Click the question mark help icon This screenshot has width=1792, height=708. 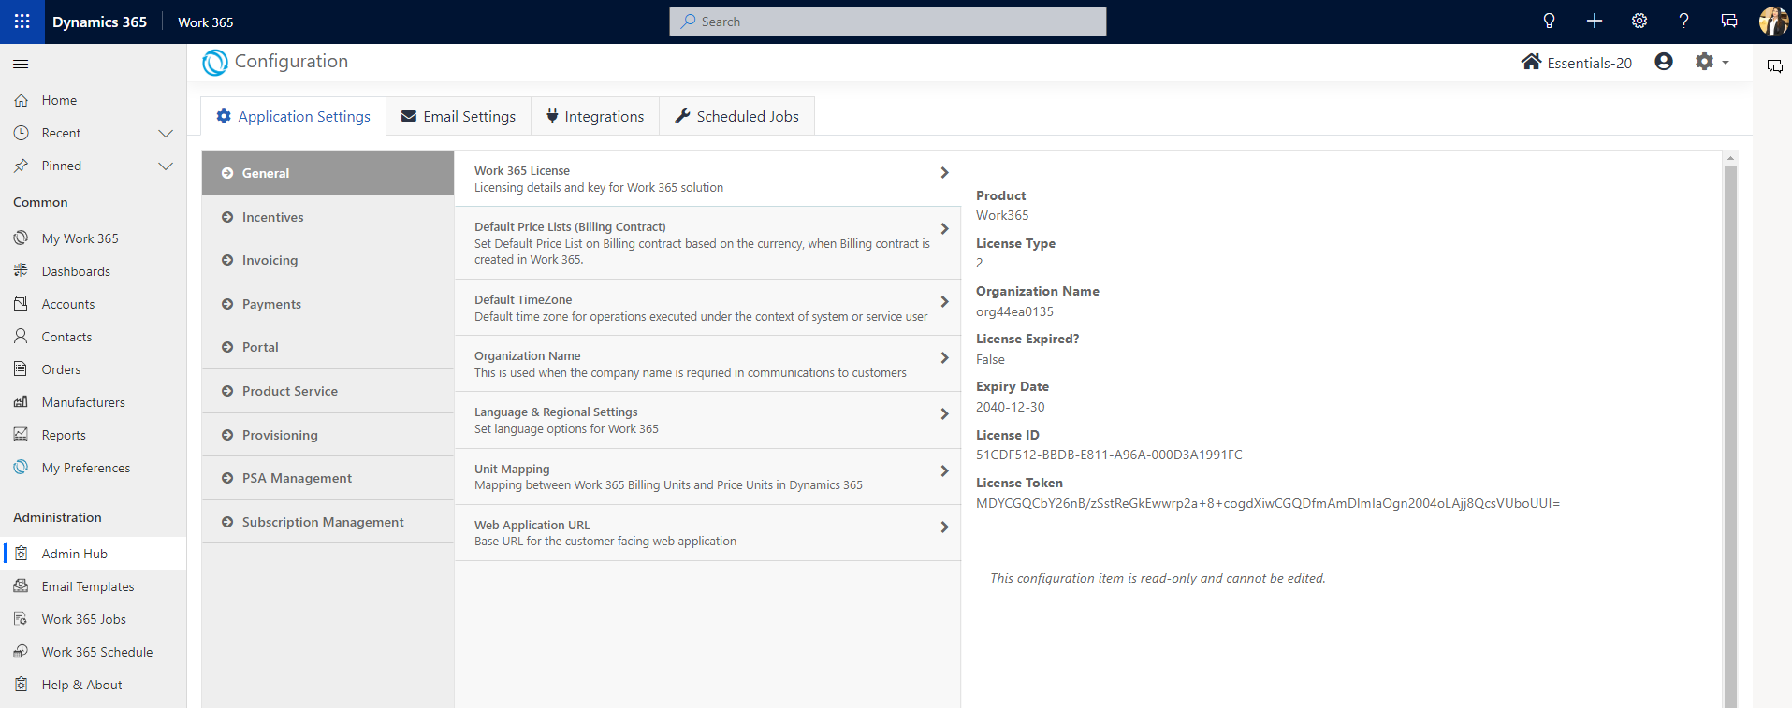point(1683,22)
